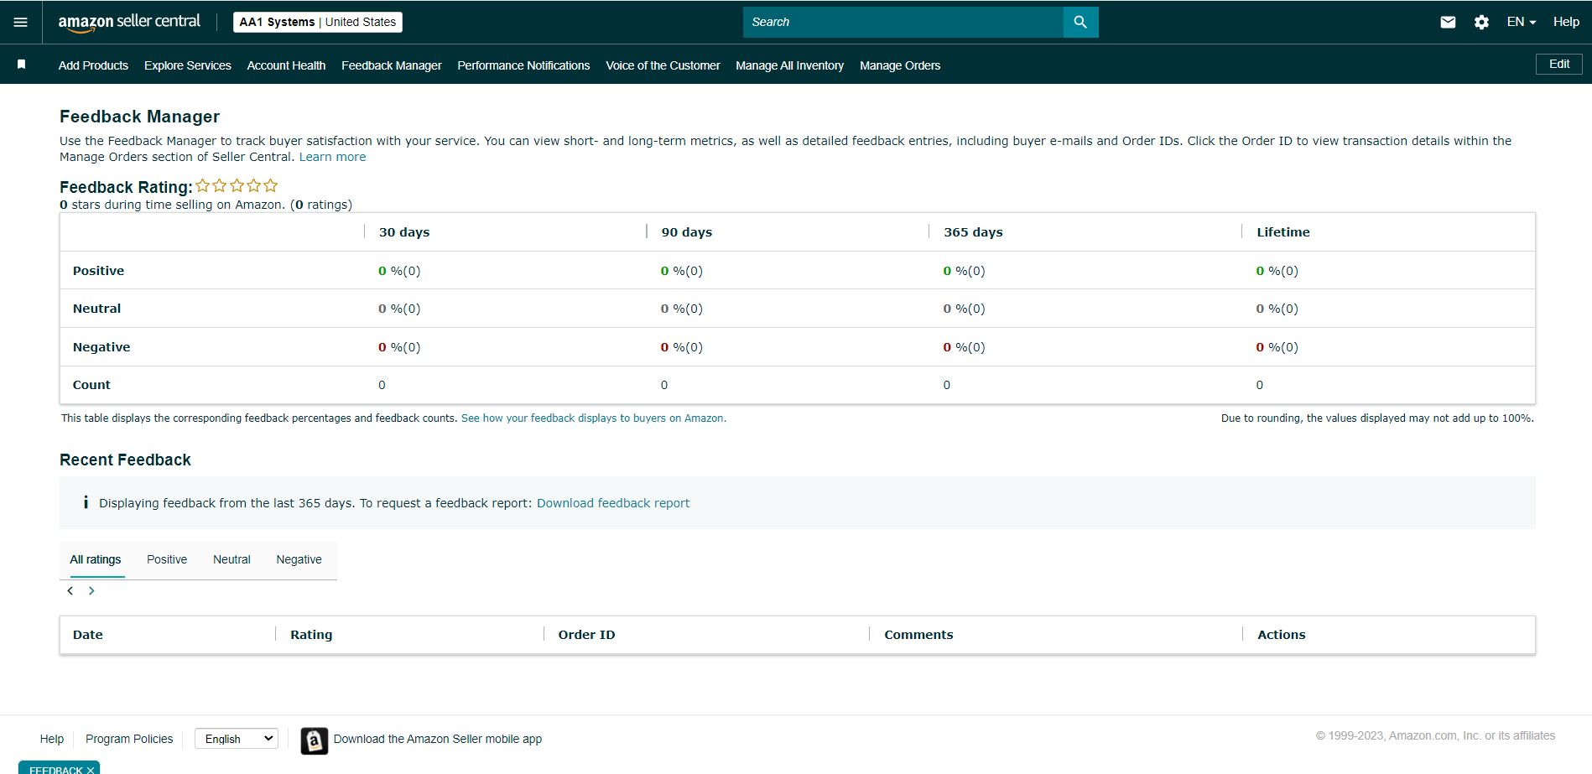Image resolution: width=1592 pixels, height=774 pixels.
Task: Go to next feedback page arrow
Action: point(91,591)
